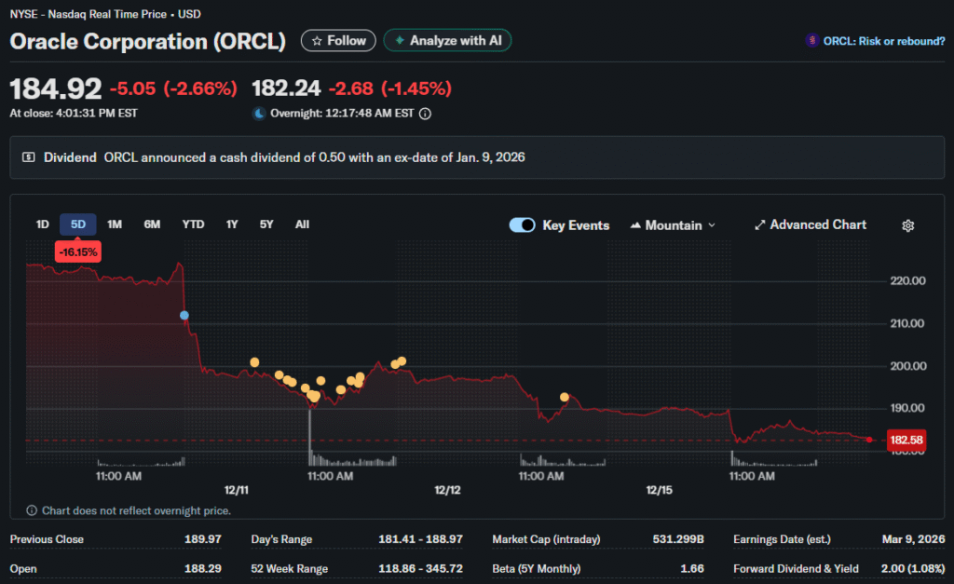This screenshot has height=584, width=954.
Task: Select the All time range tab
Action: [302, 224]
